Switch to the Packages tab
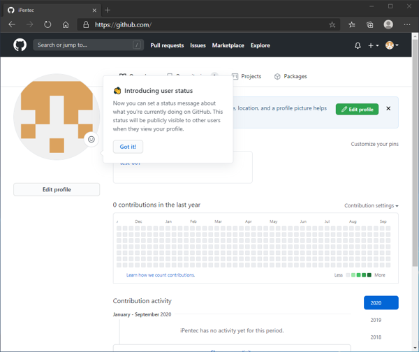This screenshot has height=352, width=419. pyautogui.click(x=291, y=76)
